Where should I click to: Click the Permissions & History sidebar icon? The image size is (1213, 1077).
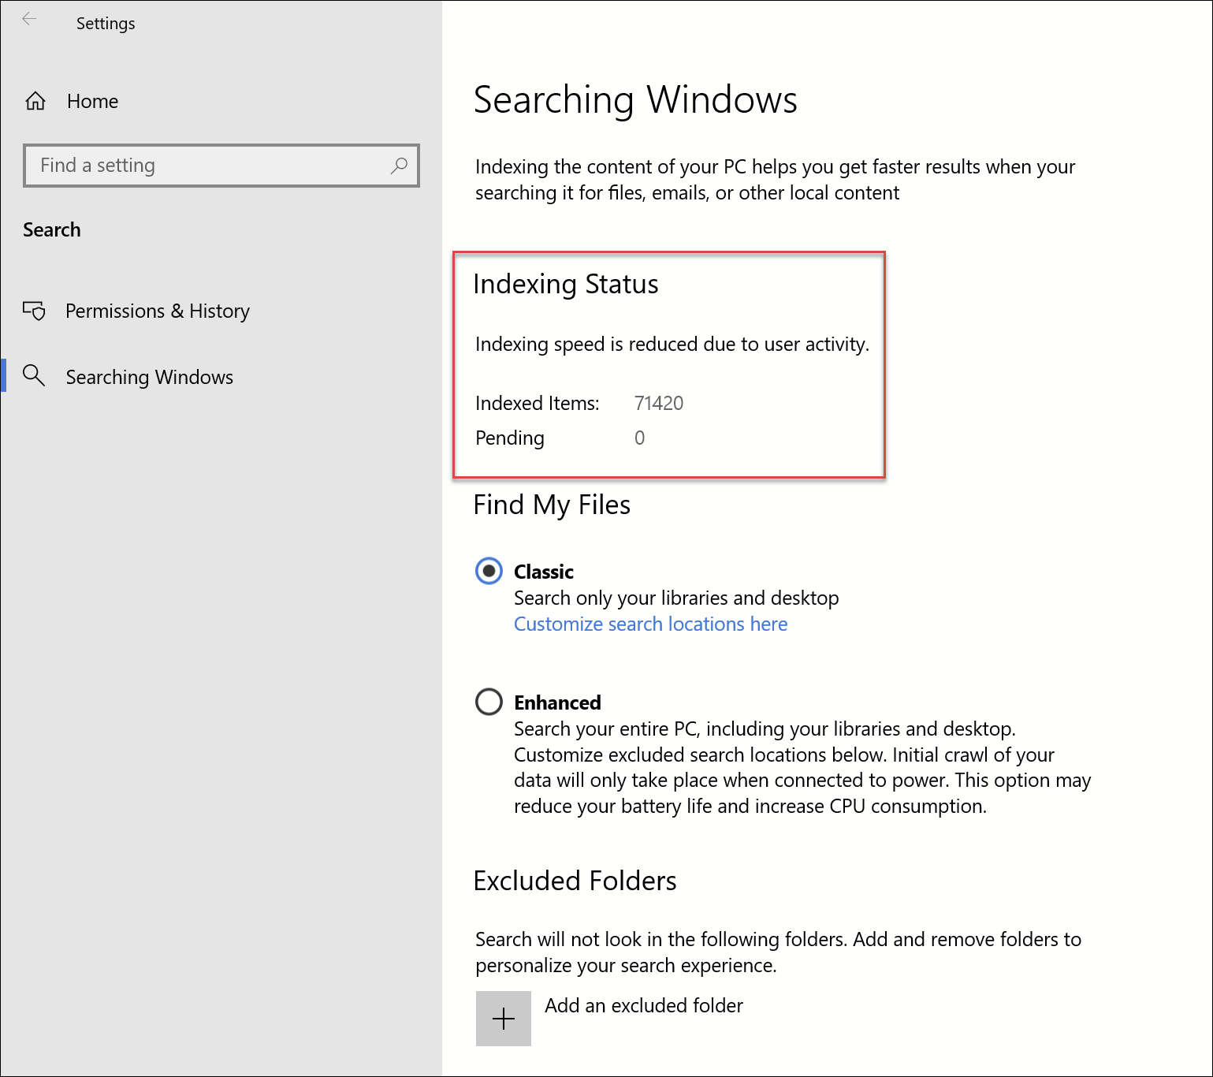coord(34,311)
